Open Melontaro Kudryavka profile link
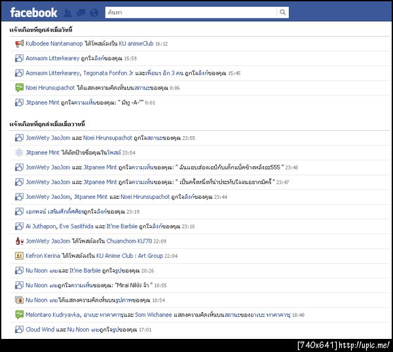 pos(52,315)
